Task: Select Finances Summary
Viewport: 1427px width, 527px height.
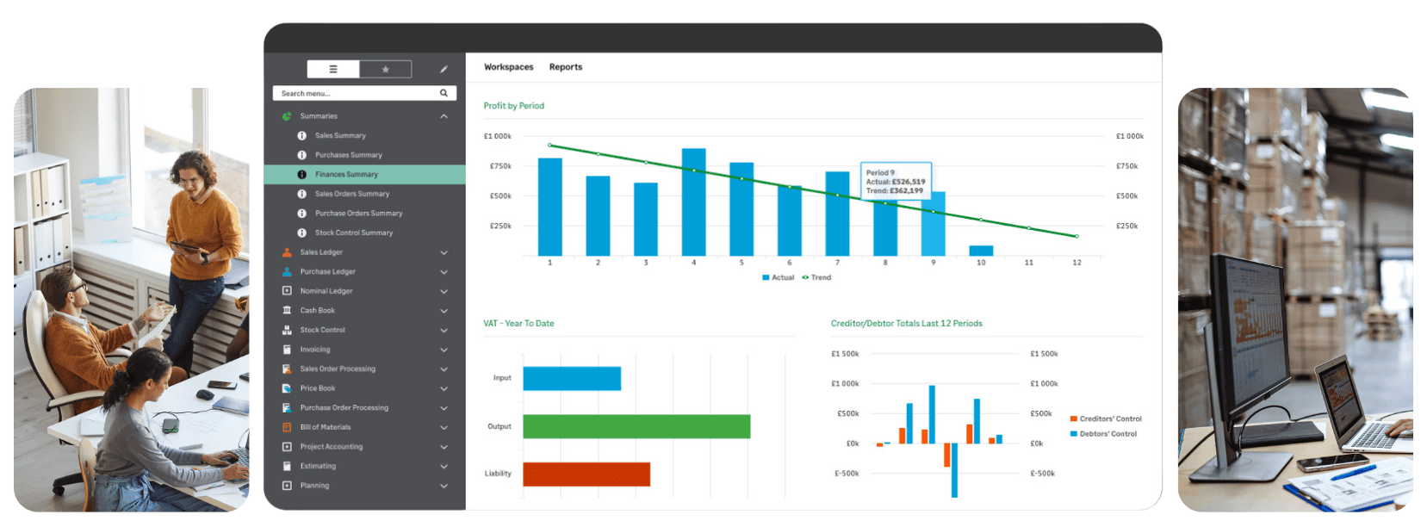Action: (364, 175)
